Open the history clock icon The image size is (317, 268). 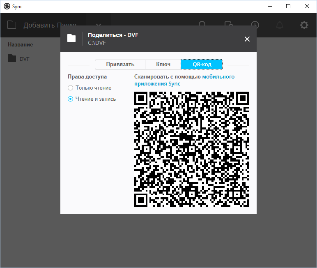pos(255,25)
